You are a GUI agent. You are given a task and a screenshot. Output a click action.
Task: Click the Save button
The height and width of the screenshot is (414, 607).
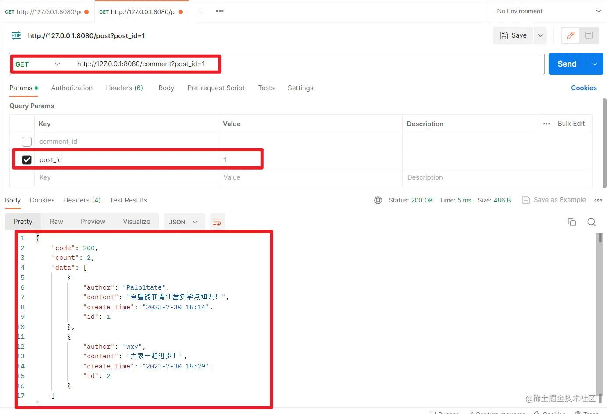pos(513,35)
